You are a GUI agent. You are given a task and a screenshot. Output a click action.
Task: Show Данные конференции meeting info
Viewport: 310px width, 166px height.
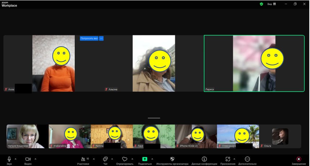[204, 159]
